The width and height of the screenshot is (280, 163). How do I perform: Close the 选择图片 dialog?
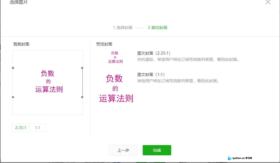pyautogui.click(x=268, y=2)
